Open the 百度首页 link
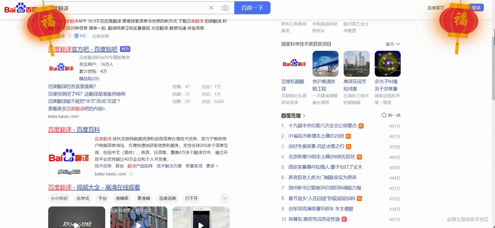The width and height of the screenshot is (495, 228). coord(436,8)
